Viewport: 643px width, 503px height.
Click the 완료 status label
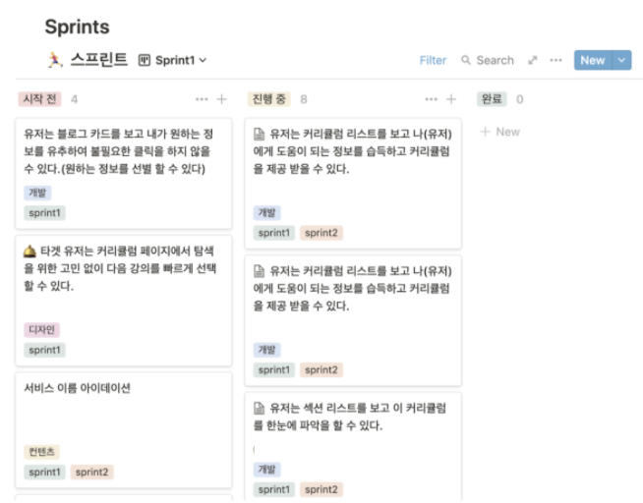click(x=492, y=99)
